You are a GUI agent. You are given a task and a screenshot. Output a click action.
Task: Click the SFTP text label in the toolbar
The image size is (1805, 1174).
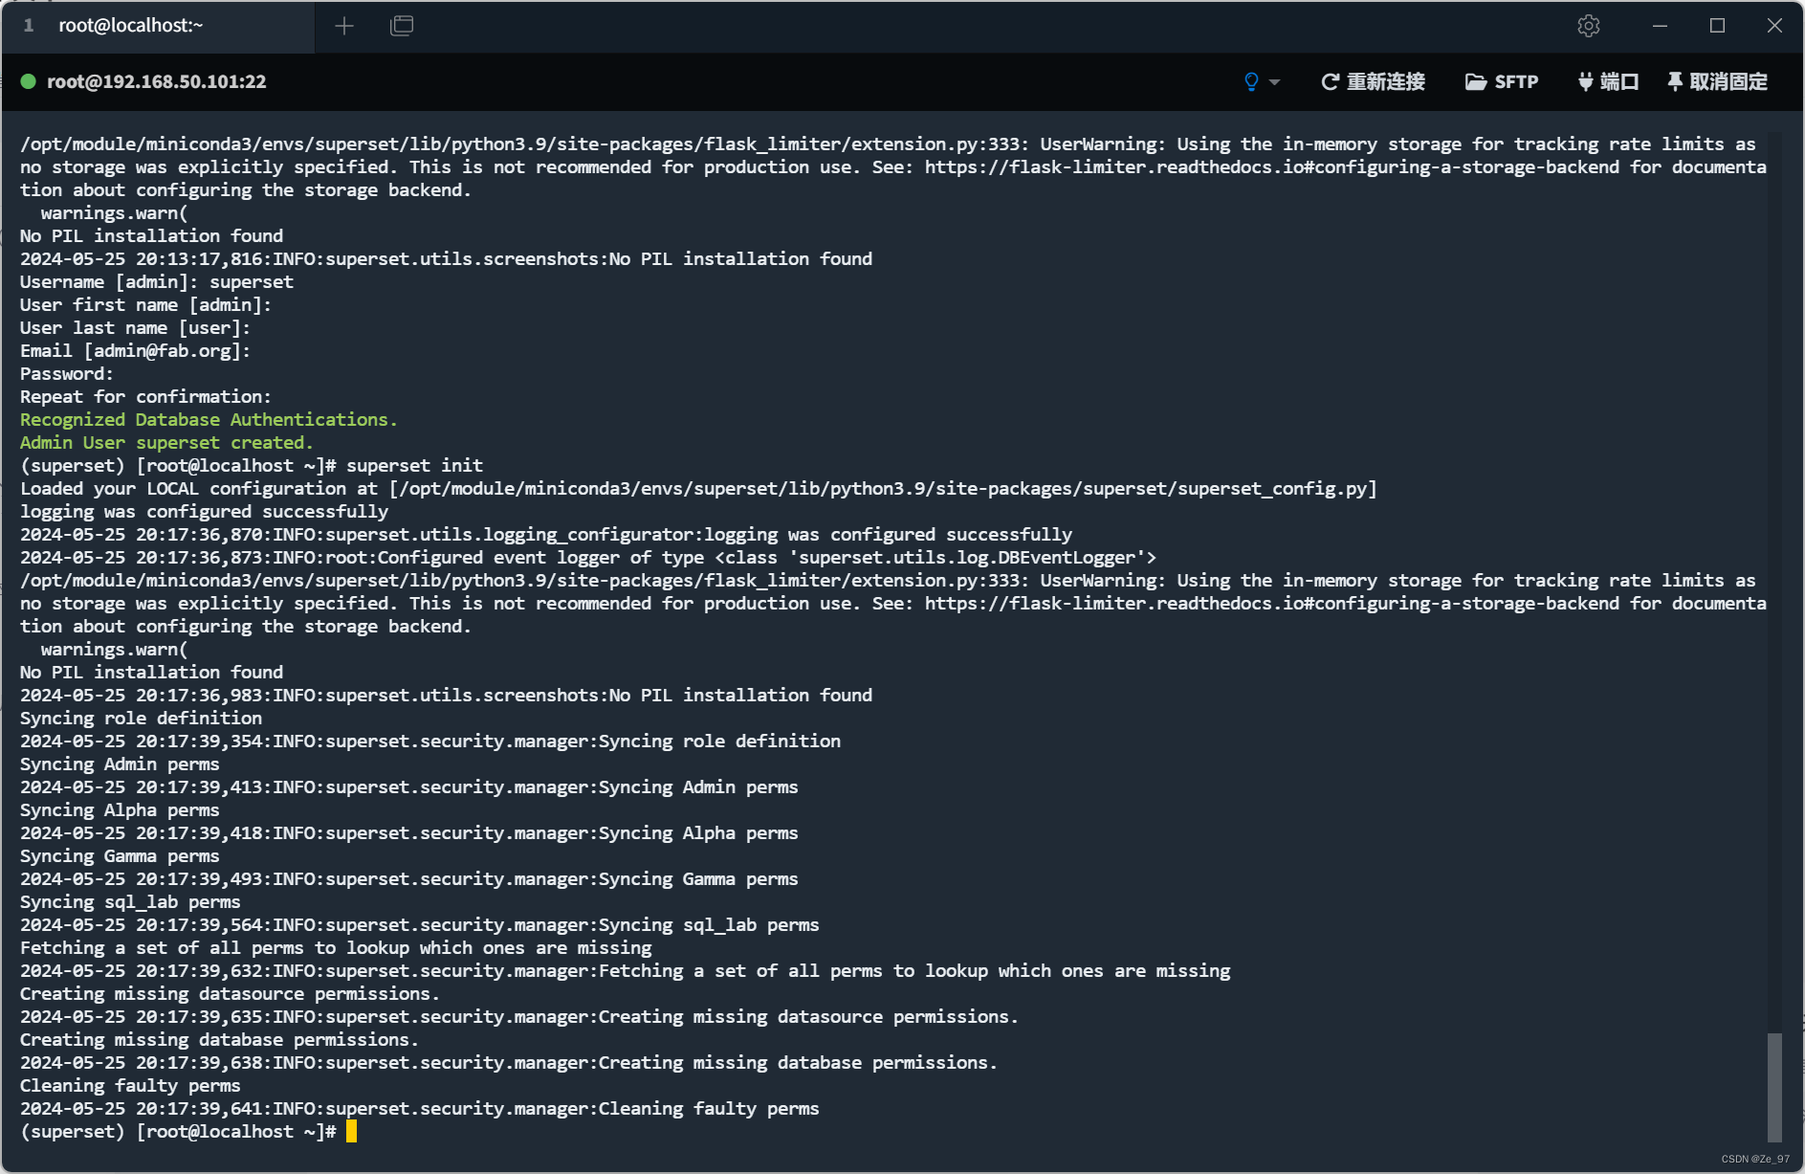point(1517,82)
